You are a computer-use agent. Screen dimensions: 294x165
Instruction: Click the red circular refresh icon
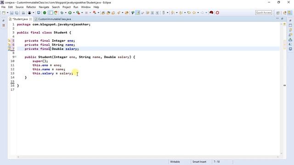217,13
